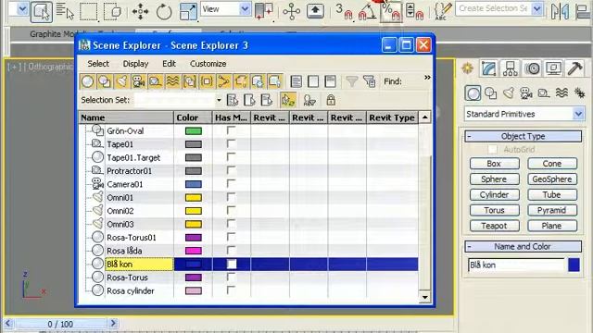Viewport: 593px width, 333px height.
Task: Toggle Has Material checkbox for Omni01
Action: 231,197
